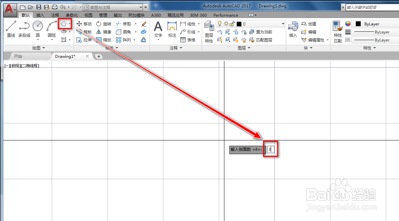Click the Dimension (标注) tool
The image size is (399, 221).
[x=172, y=29]
